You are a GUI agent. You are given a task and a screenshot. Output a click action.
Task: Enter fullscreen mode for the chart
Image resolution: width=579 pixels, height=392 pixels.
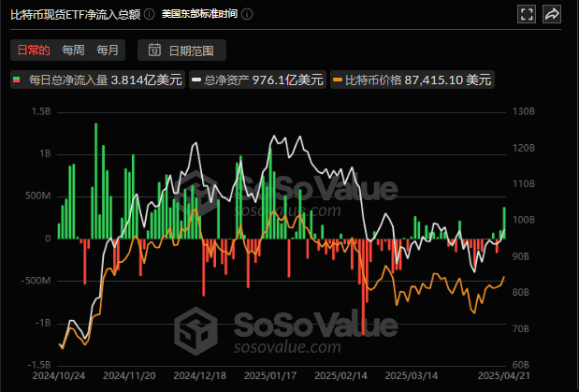point(526,14)
